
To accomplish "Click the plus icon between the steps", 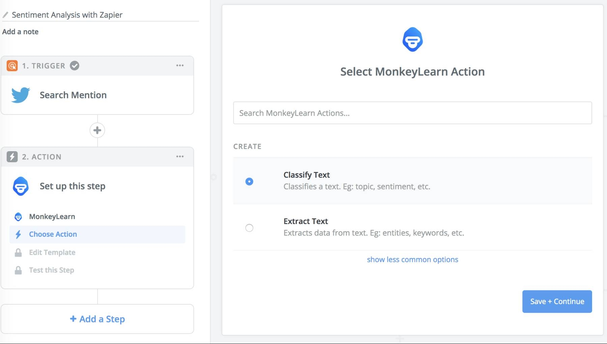I will pos(97,130).
